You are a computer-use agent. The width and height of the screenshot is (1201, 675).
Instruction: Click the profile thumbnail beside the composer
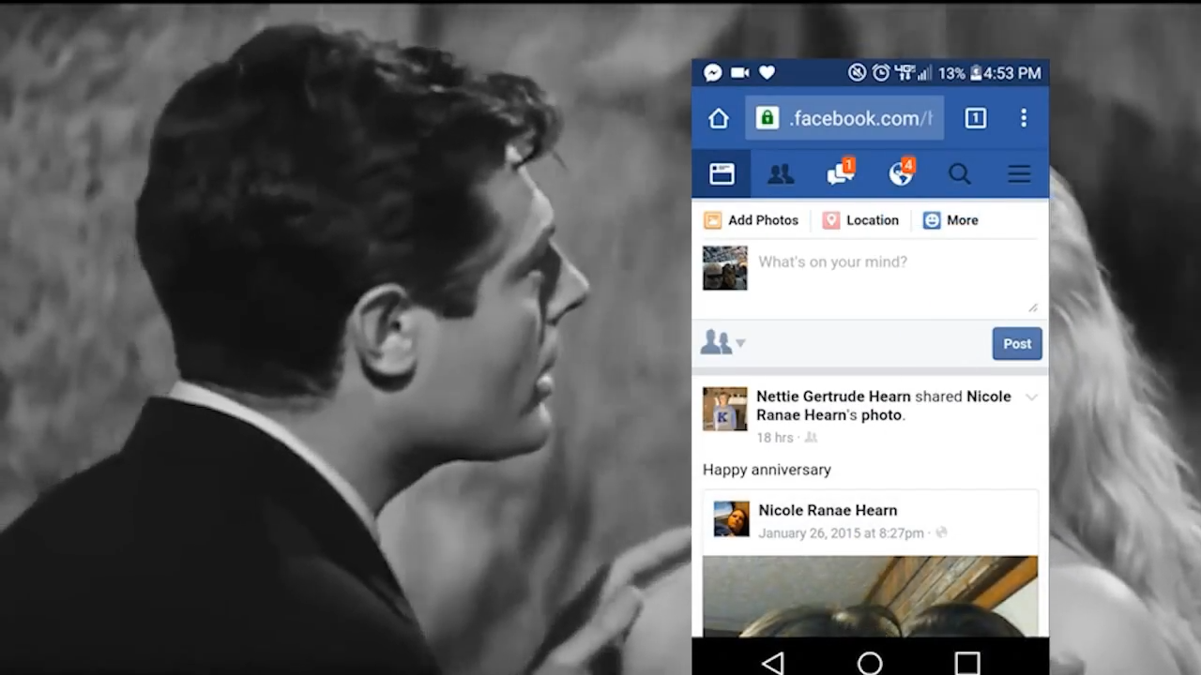tap(725, 268)
